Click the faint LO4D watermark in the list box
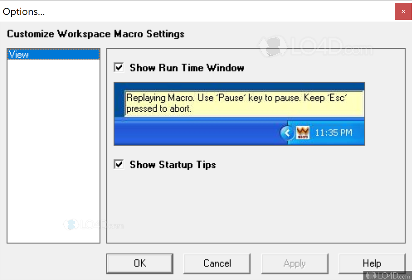Screen dimensions: 412x280 click(94, 225)
